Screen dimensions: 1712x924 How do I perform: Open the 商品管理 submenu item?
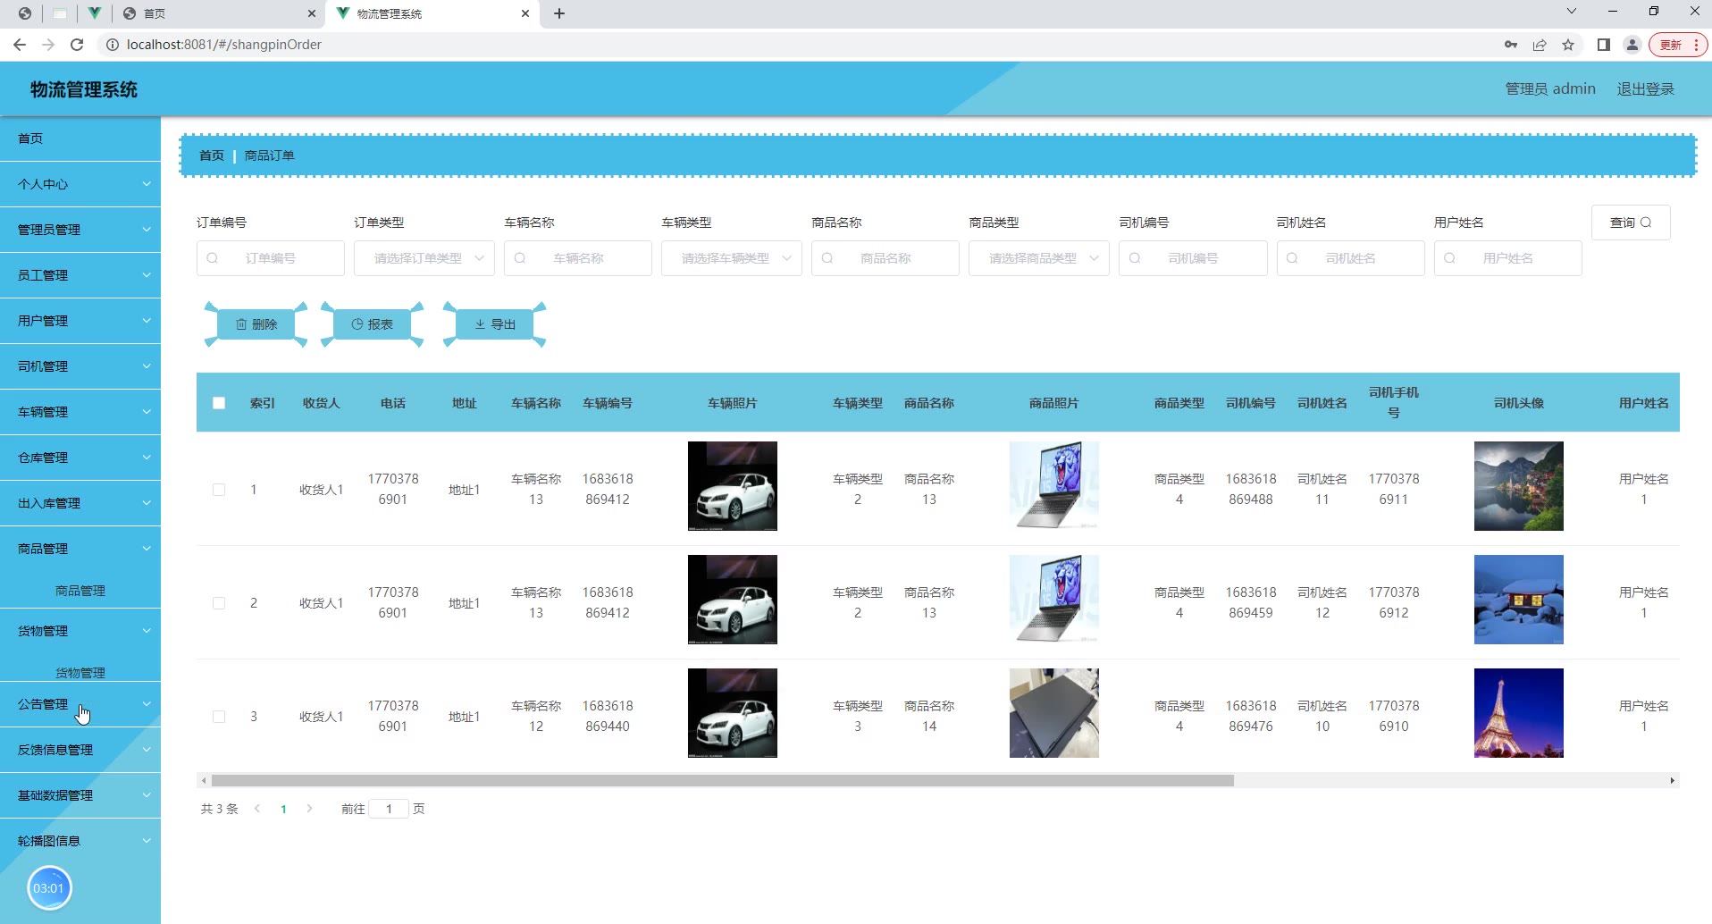(x=80, y=591)
